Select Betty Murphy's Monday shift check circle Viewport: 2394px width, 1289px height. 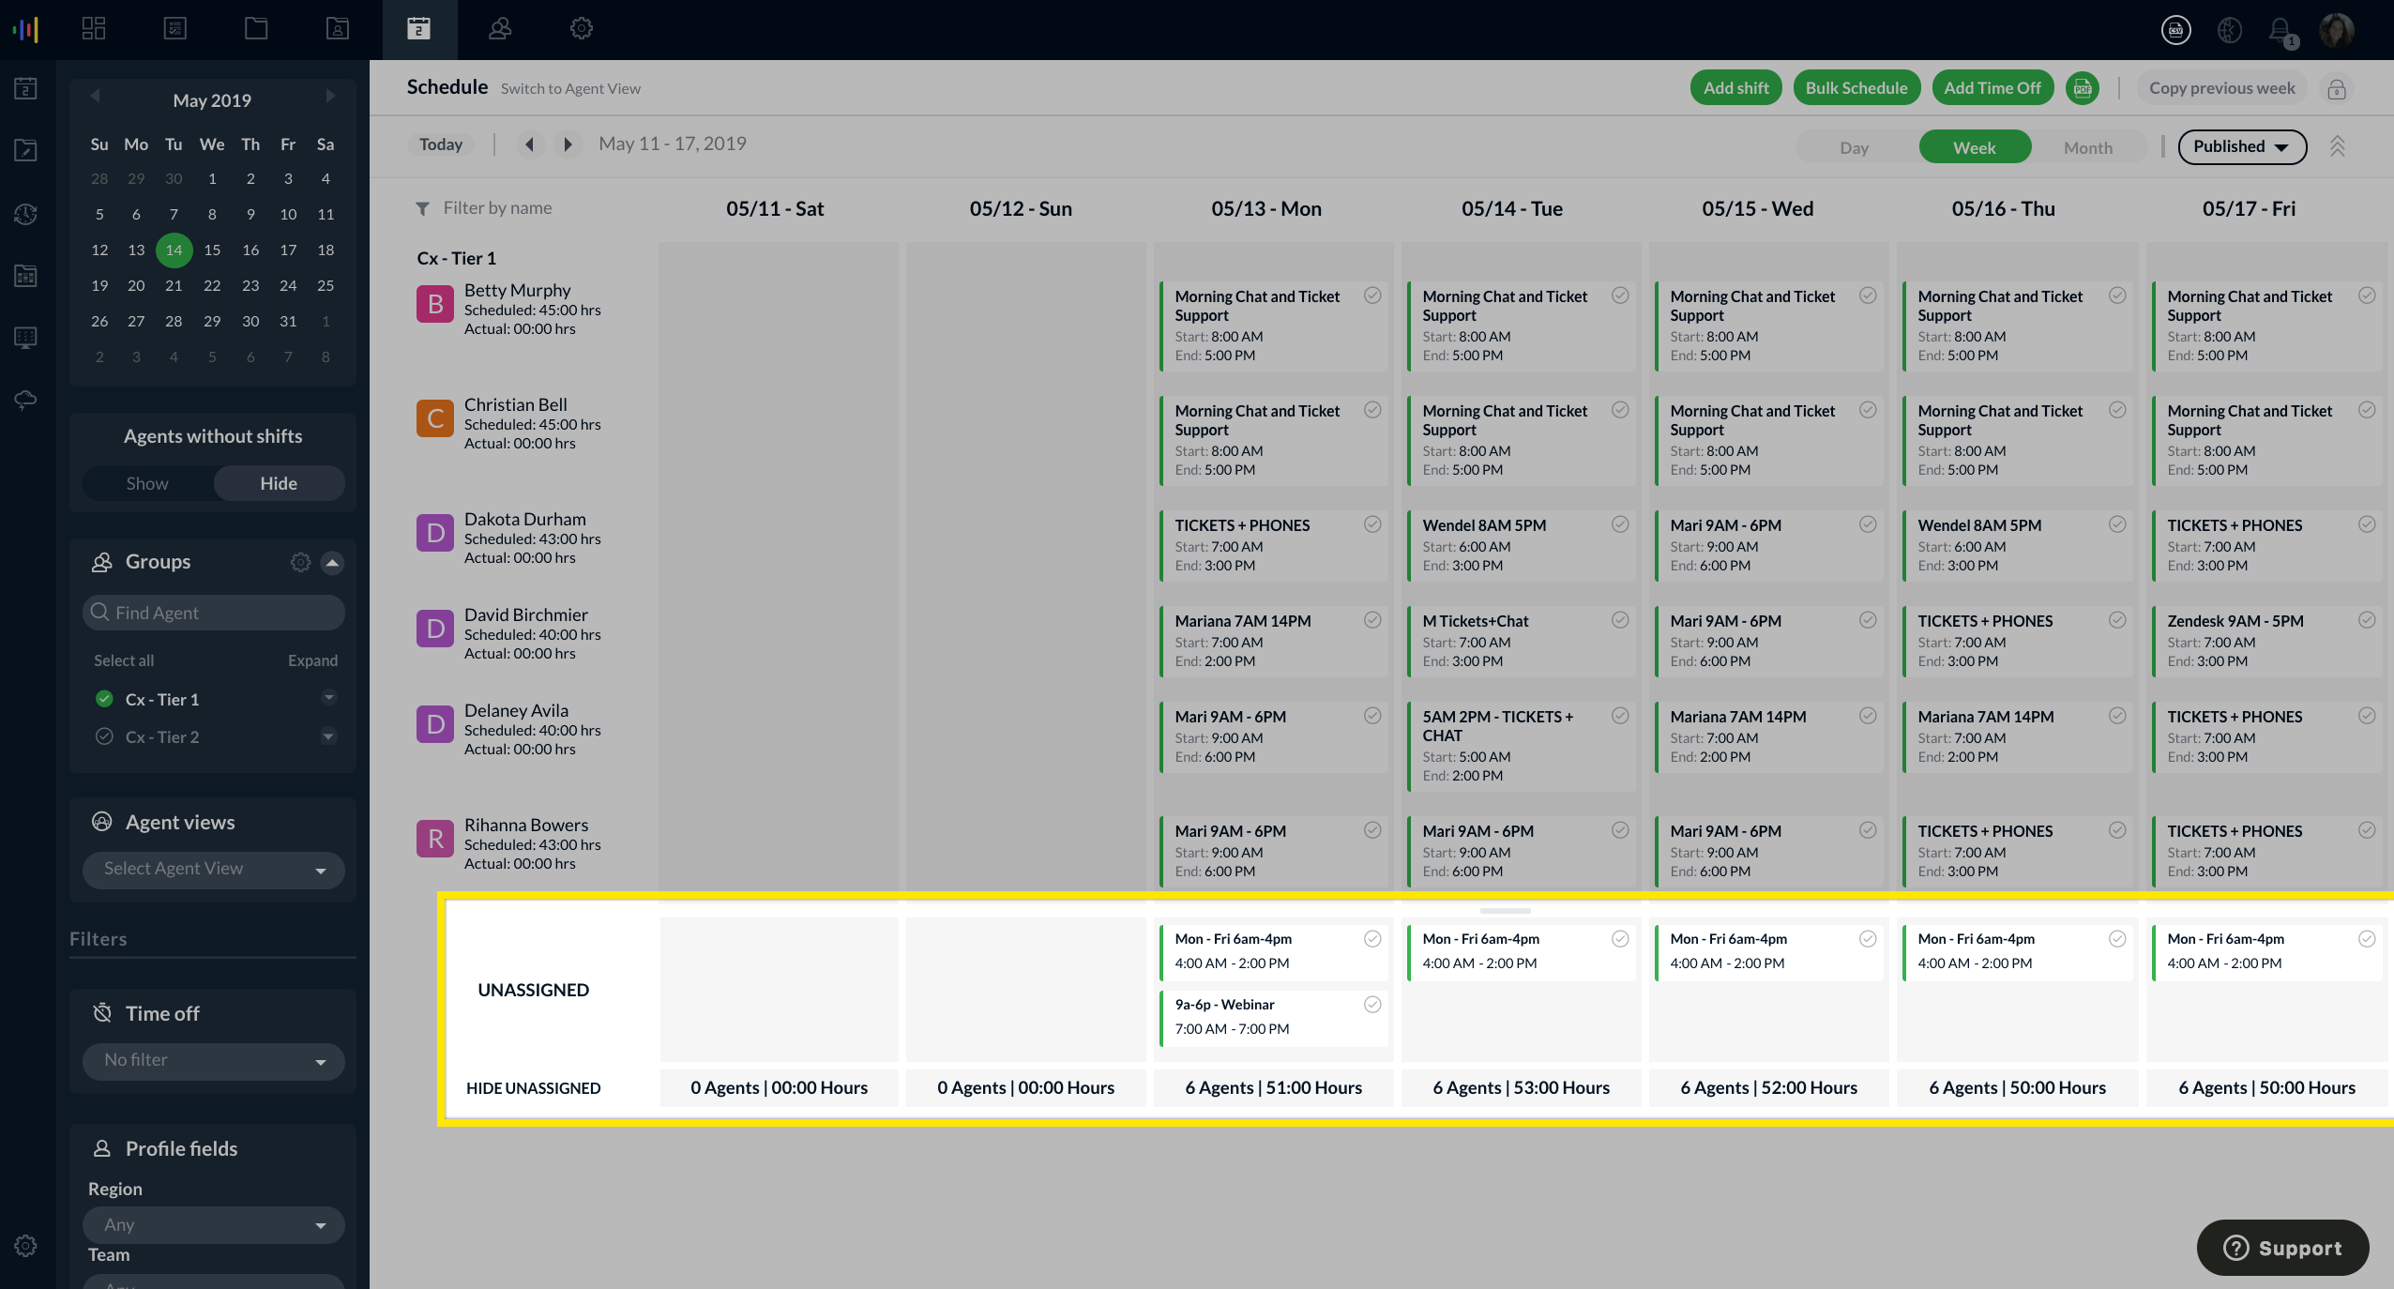(x=1372, y=296)
